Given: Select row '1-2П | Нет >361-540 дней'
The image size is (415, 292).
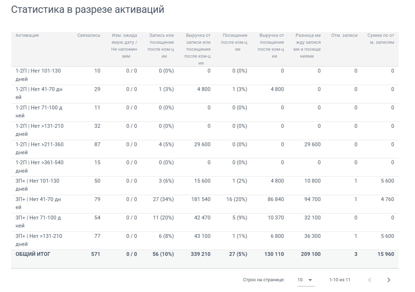Looking at the screenshot, I should (205, 167).
